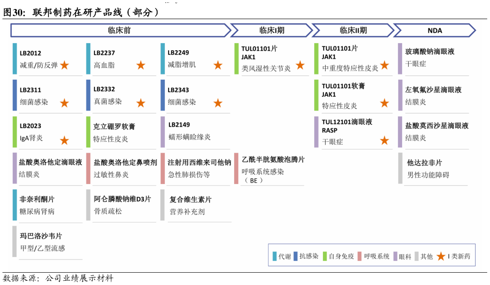Click the green color bar beside 克立硼罗软膏
490x285 pixels.
88,131
